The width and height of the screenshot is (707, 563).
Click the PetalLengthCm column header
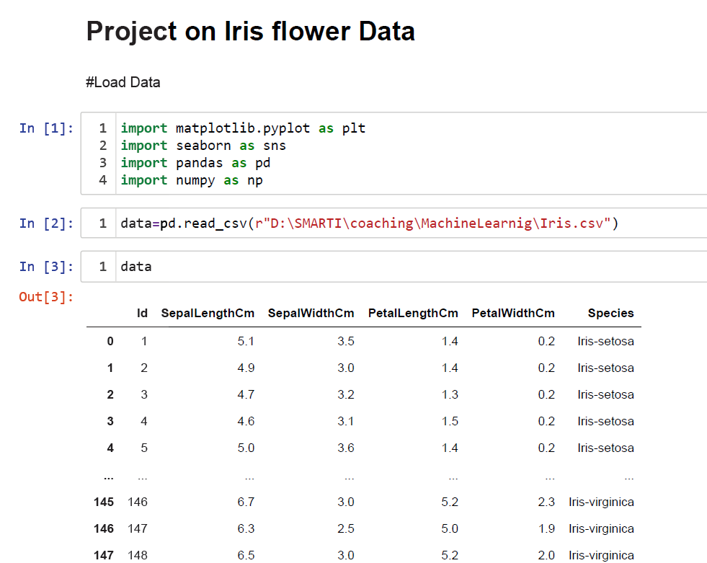pos(413,313)
